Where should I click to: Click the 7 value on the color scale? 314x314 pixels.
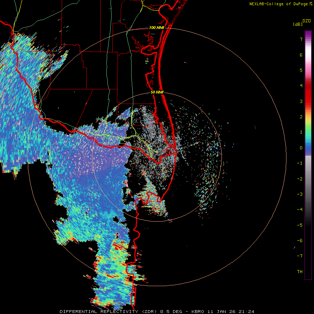coord(301,39)
